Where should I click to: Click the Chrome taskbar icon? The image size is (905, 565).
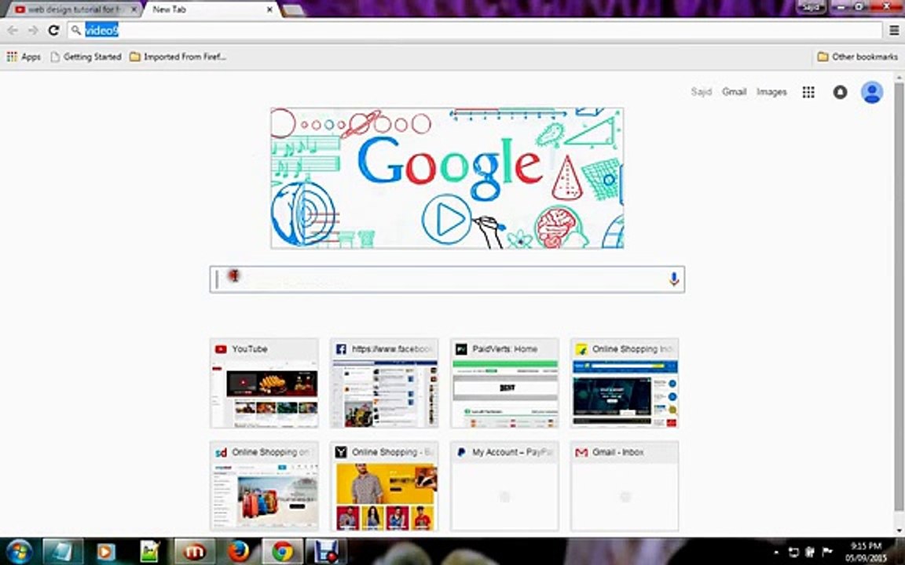282,552
